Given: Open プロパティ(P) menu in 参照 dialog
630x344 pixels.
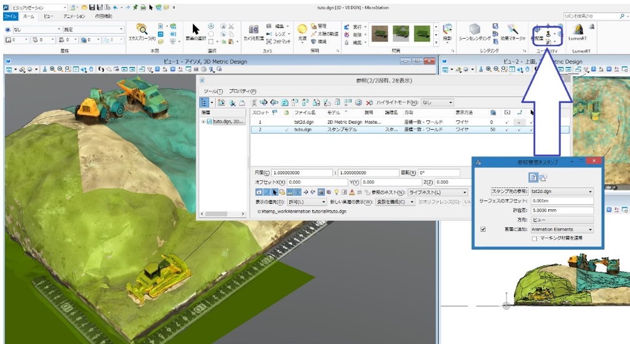Looking at the screenshot, I should pyautogui.click(x=242, y=91).
